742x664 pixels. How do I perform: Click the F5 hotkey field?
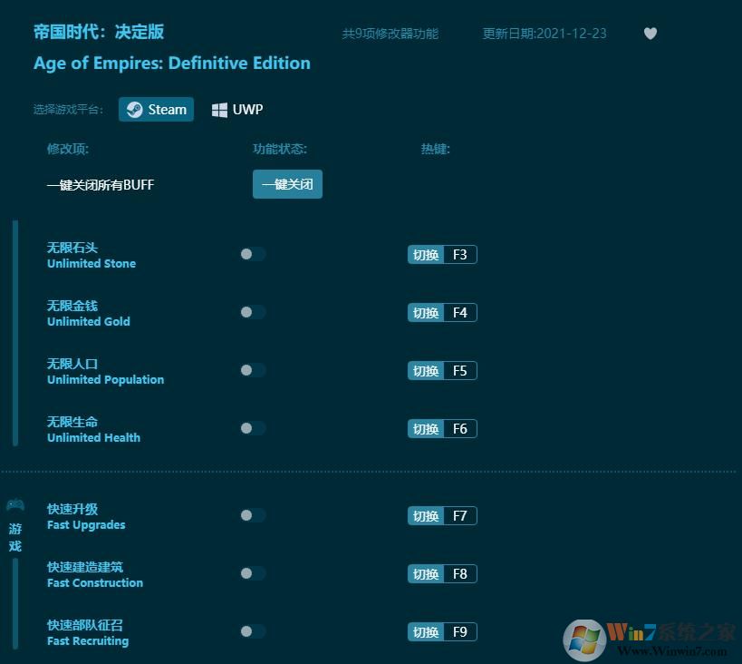pyautogui.click(x=460, y=371)
